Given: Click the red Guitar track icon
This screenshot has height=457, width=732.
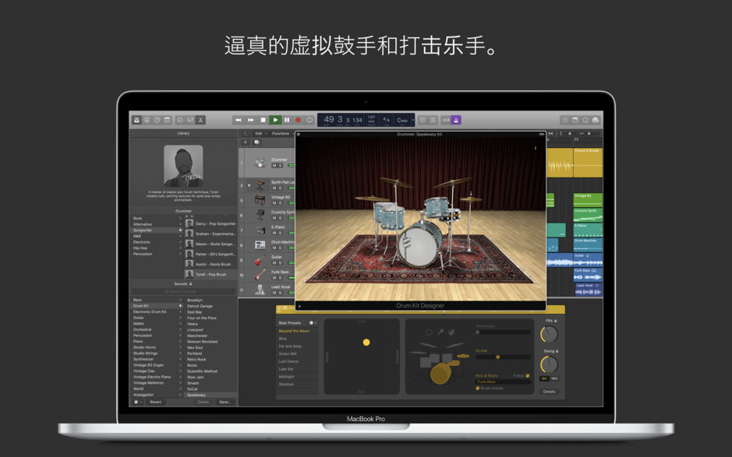Looking at the screenshot, I should pos(260,258).
